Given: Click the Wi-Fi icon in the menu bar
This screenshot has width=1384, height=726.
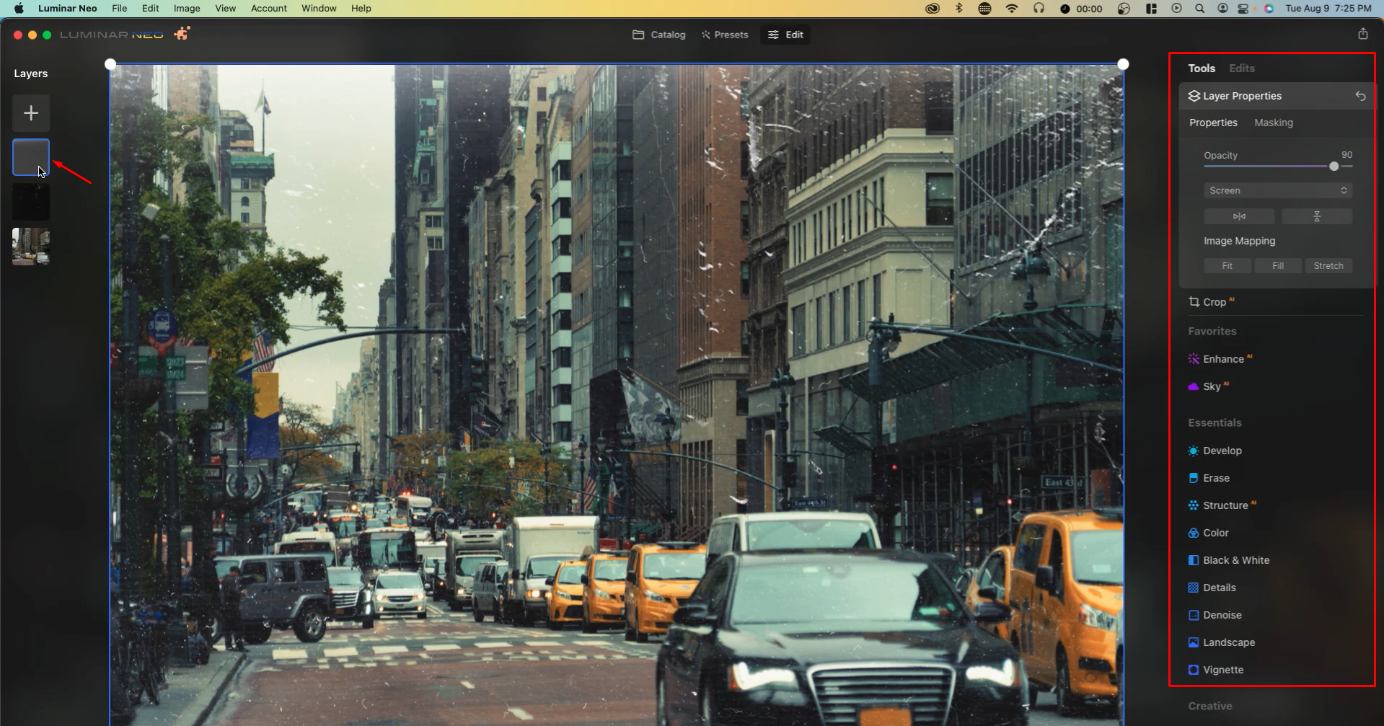Looking at the screenshot, I should [1012, 9].
